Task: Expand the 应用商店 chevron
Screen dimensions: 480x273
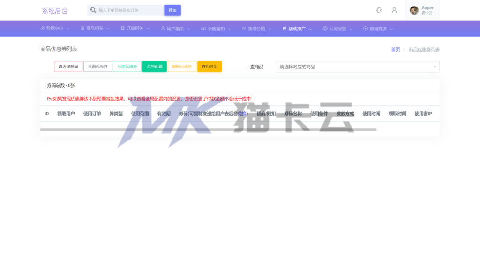Action: click(391, 29)
